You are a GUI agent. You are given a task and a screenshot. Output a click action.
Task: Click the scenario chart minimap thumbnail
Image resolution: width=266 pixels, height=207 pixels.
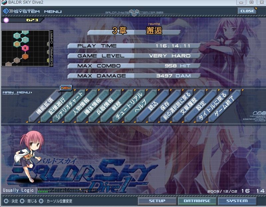coord(25,48)
